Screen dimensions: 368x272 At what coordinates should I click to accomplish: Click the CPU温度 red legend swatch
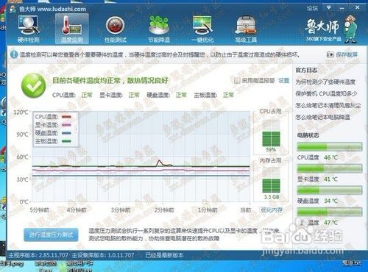point(66,117)
